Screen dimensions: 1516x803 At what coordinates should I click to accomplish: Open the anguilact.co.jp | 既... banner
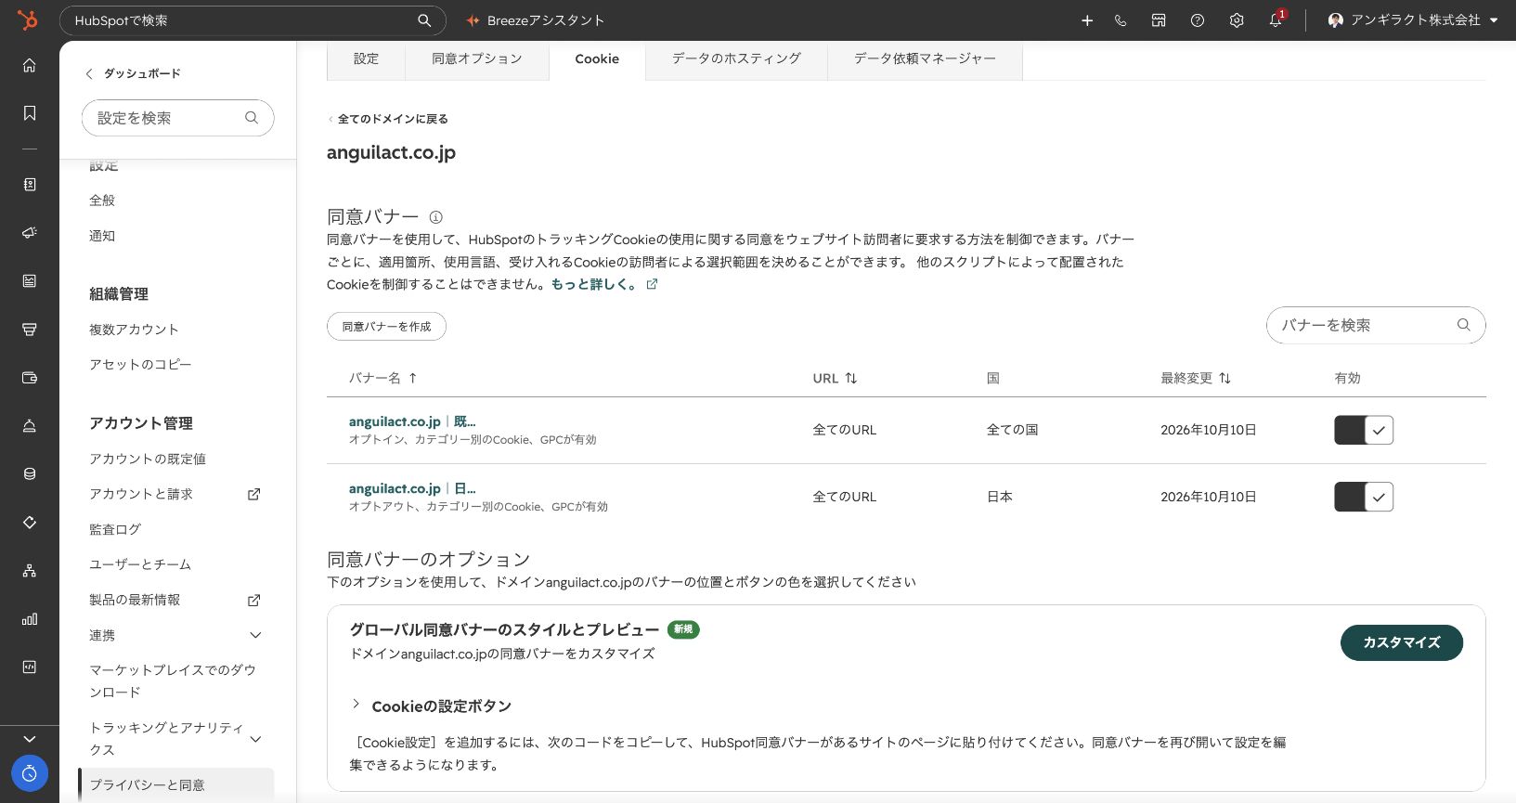pyautogui.click(x=412, y=421)
